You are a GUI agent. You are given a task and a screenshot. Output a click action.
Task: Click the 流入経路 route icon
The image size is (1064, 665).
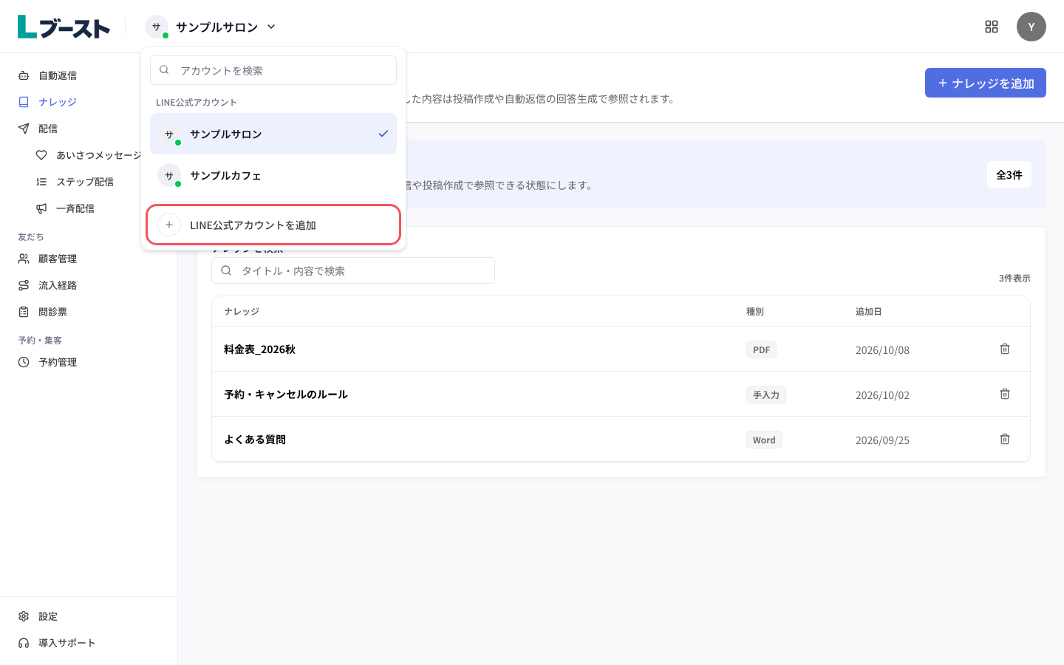point(24,285)
